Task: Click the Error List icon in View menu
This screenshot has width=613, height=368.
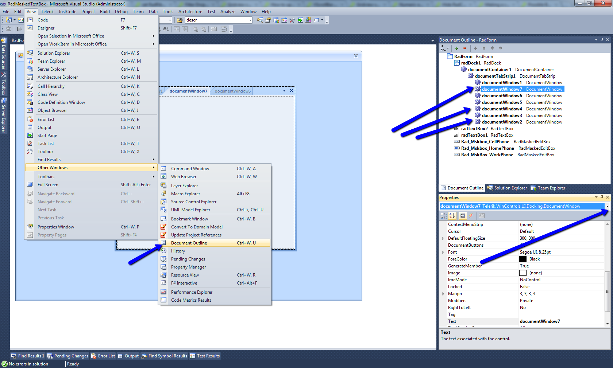Action: coord(30,120)
